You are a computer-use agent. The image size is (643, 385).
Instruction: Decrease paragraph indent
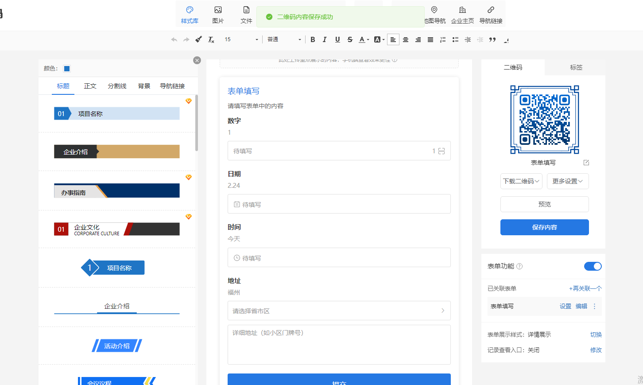tap(480, 39)
